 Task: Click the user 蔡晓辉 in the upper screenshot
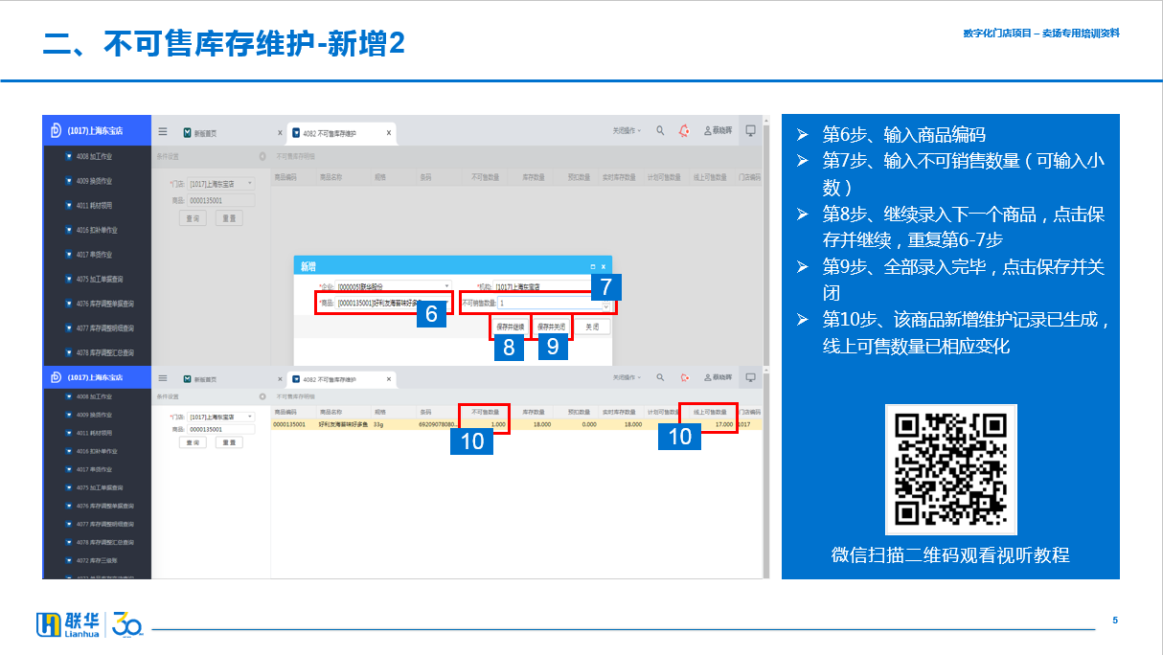719,131
